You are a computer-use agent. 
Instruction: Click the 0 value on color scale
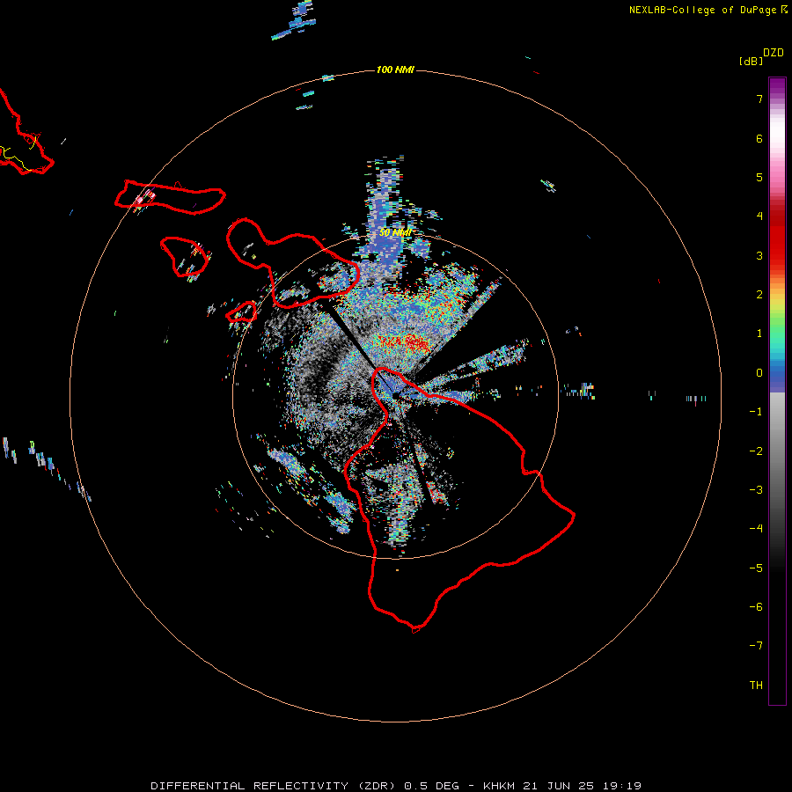(x=759, y=373)
